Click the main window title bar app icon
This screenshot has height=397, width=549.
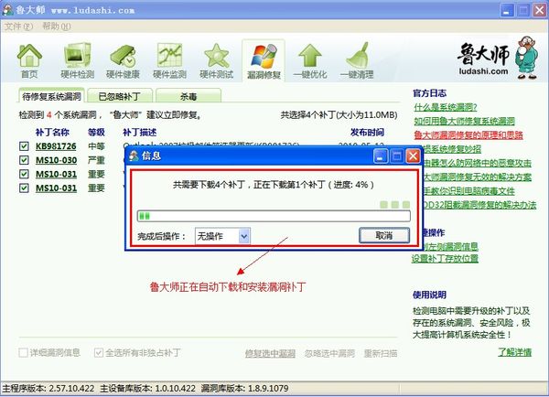point(7,10)
